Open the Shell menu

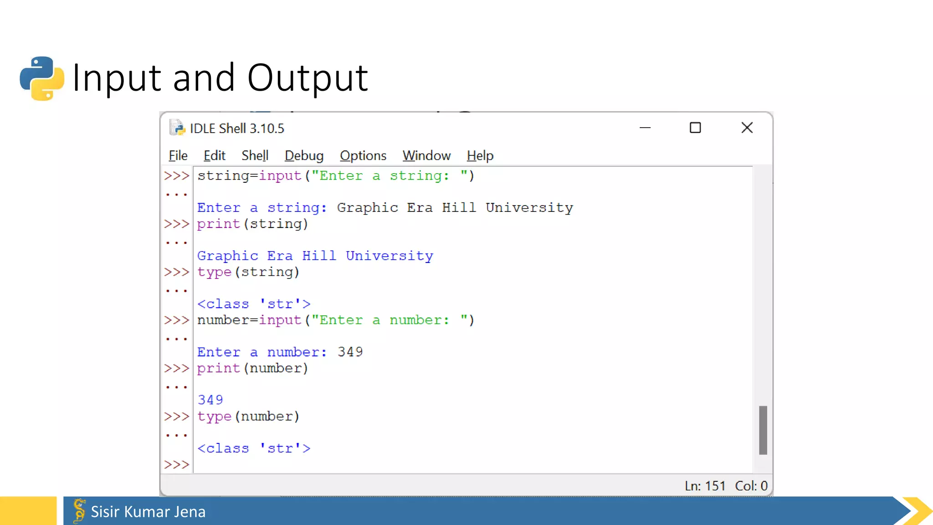[255, 156]
